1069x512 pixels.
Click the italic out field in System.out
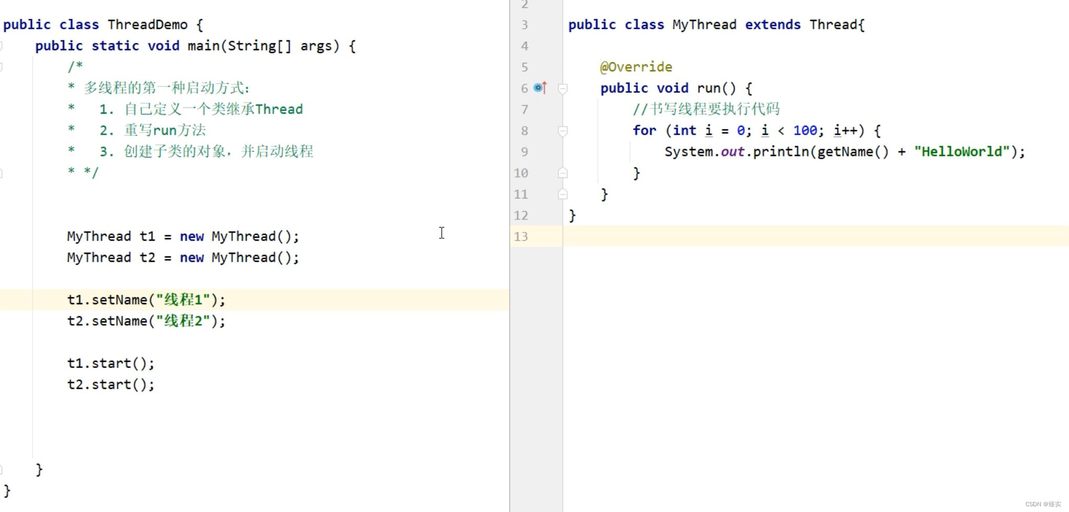tap(733, 152)
